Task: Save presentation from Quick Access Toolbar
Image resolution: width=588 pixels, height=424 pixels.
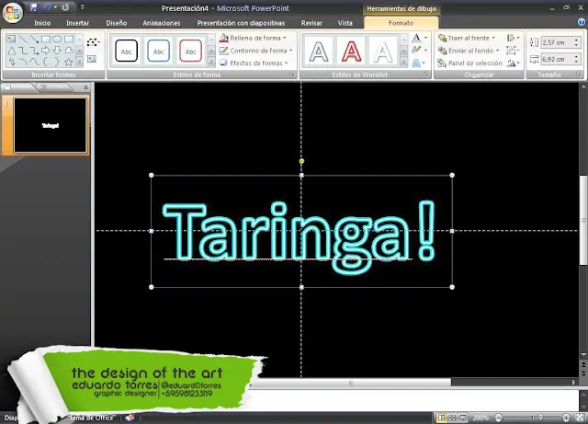Action: point(34,7)
